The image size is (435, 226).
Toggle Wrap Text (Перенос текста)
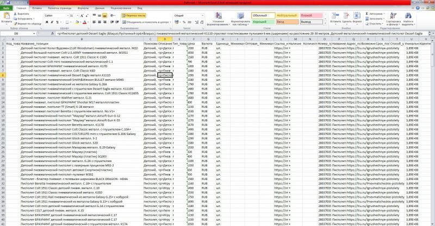(x=134, y=16)
